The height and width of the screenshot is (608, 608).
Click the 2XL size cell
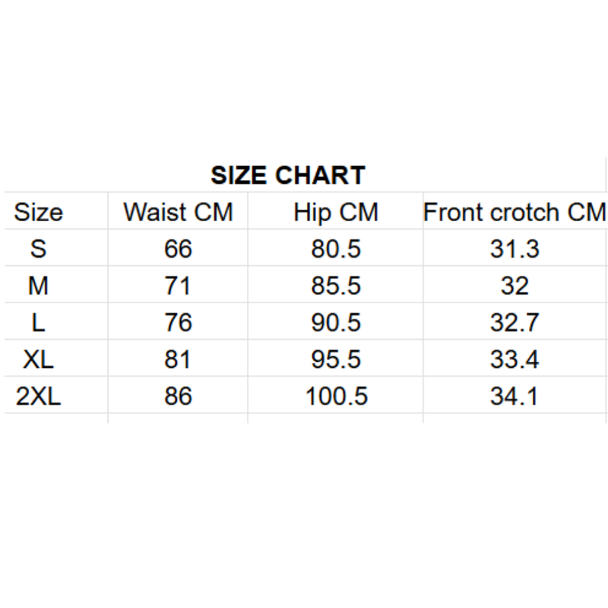coord(38,396)
